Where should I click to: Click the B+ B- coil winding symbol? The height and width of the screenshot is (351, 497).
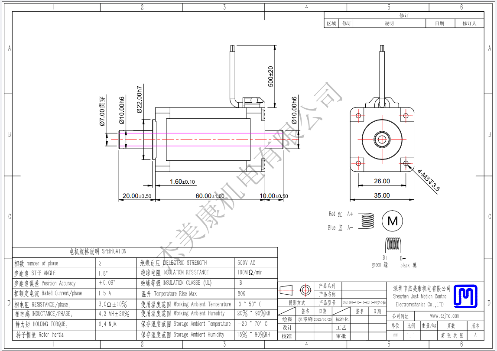pyautogui.click(x=393, y=244)
